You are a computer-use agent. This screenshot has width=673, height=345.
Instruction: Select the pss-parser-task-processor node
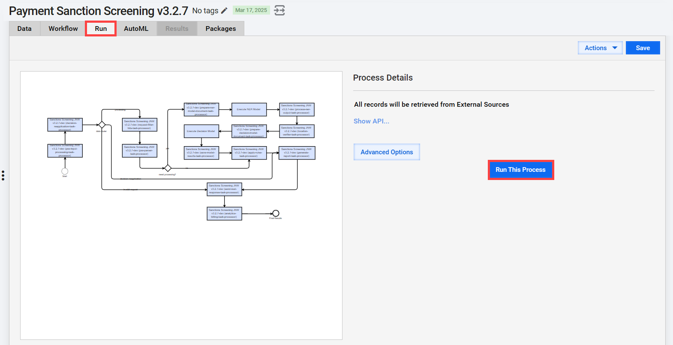pyautogui.click(x=140, y=151)
